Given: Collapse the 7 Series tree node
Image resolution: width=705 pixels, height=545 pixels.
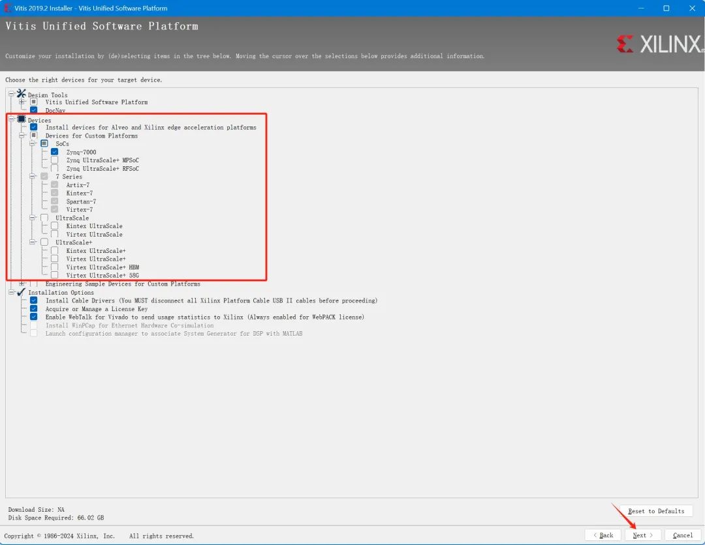Looking at the screenshot, I should (32, 177).
